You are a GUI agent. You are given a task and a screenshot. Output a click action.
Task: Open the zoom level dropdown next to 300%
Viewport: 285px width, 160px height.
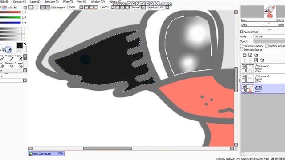pyautogui.click(x=81, y=8)
